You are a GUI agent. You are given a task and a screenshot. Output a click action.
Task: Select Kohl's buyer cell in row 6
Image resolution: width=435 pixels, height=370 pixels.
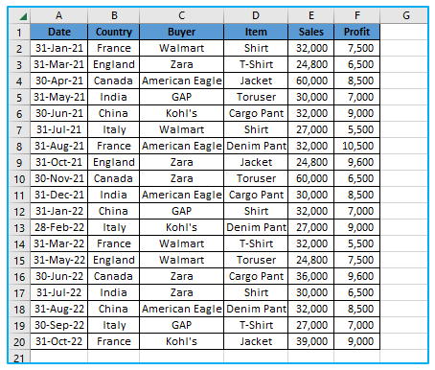(x=182, y=113)
